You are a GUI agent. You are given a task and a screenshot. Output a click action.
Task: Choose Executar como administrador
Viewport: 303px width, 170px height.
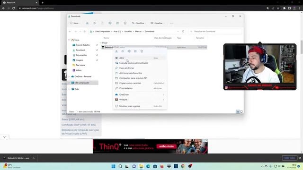pyautogui.click(x=140, y=63)
